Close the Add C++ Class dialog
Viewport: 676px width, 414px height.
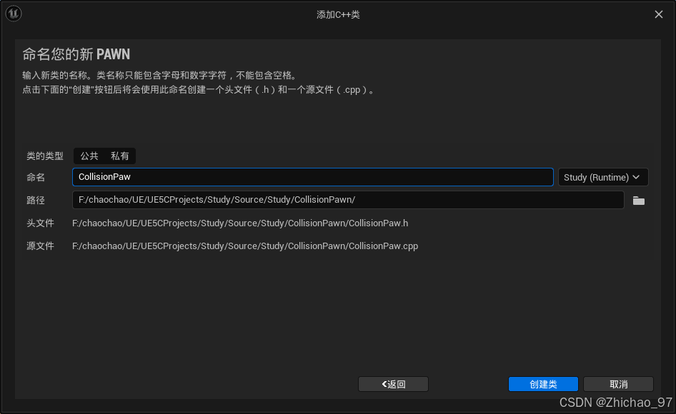[659, 14]
